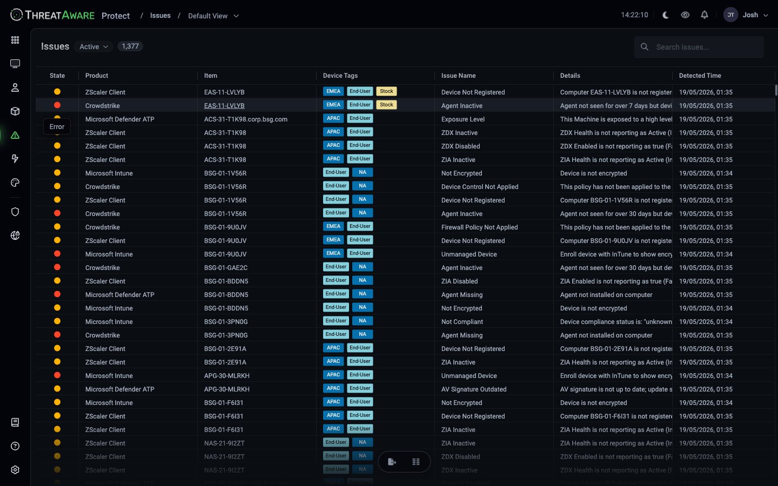
Task: Click red state dot of Crowdstrike BSG-01-GAE2C row
Action: tap(57, 267)
